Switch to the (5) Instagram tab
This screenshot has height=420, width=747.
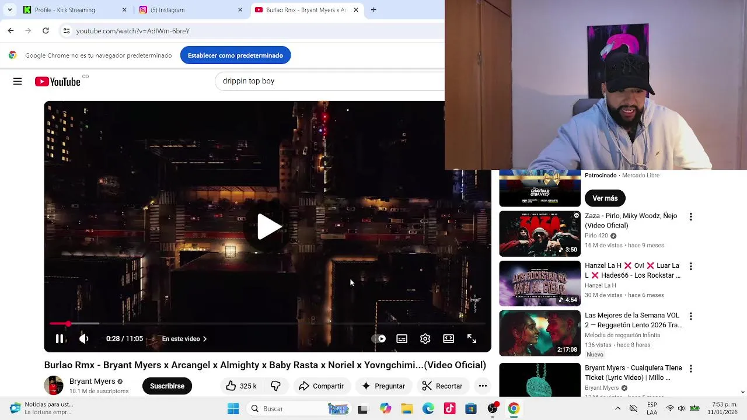[x=189, y=10]
